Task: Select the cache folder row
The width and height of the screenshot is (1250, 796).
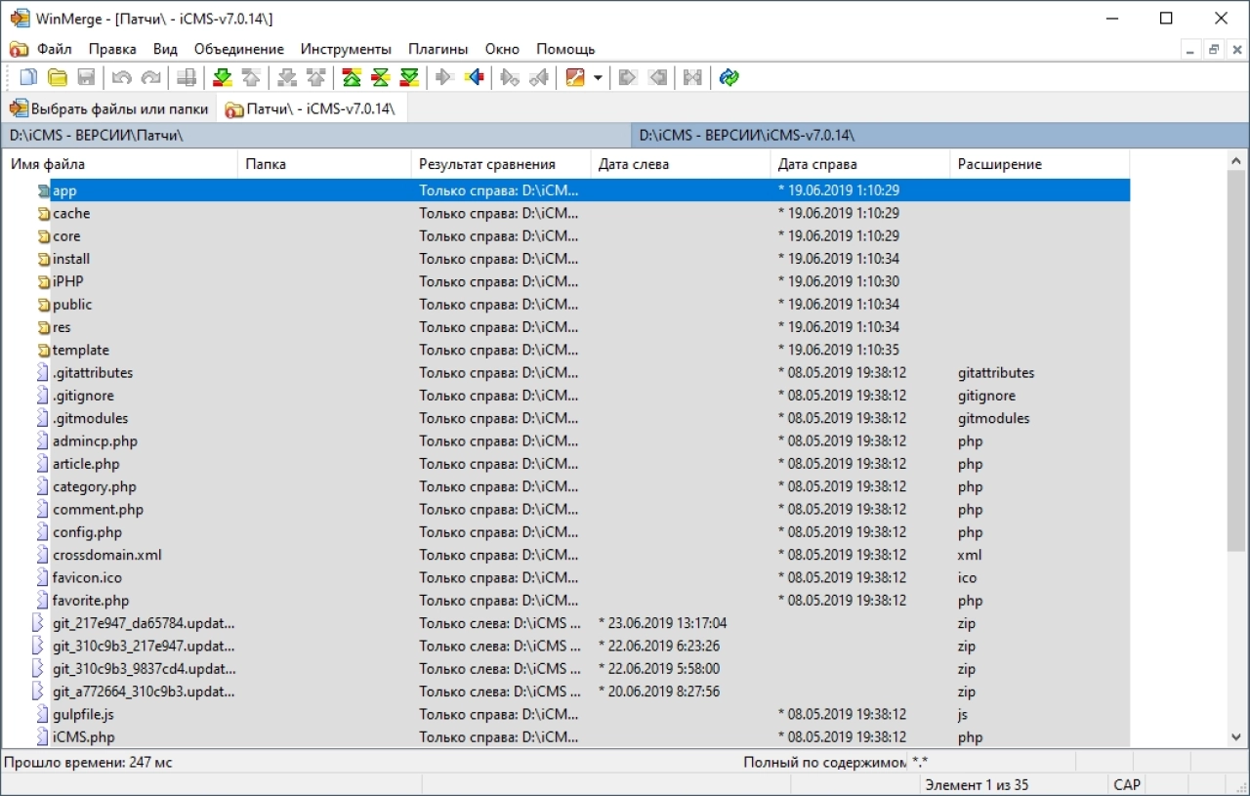Action: coord(566,213)
